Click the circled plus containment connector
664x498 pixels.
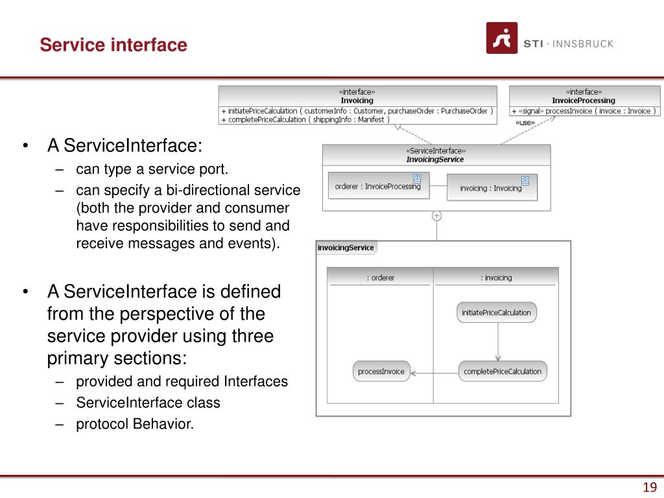click(436, 216)
